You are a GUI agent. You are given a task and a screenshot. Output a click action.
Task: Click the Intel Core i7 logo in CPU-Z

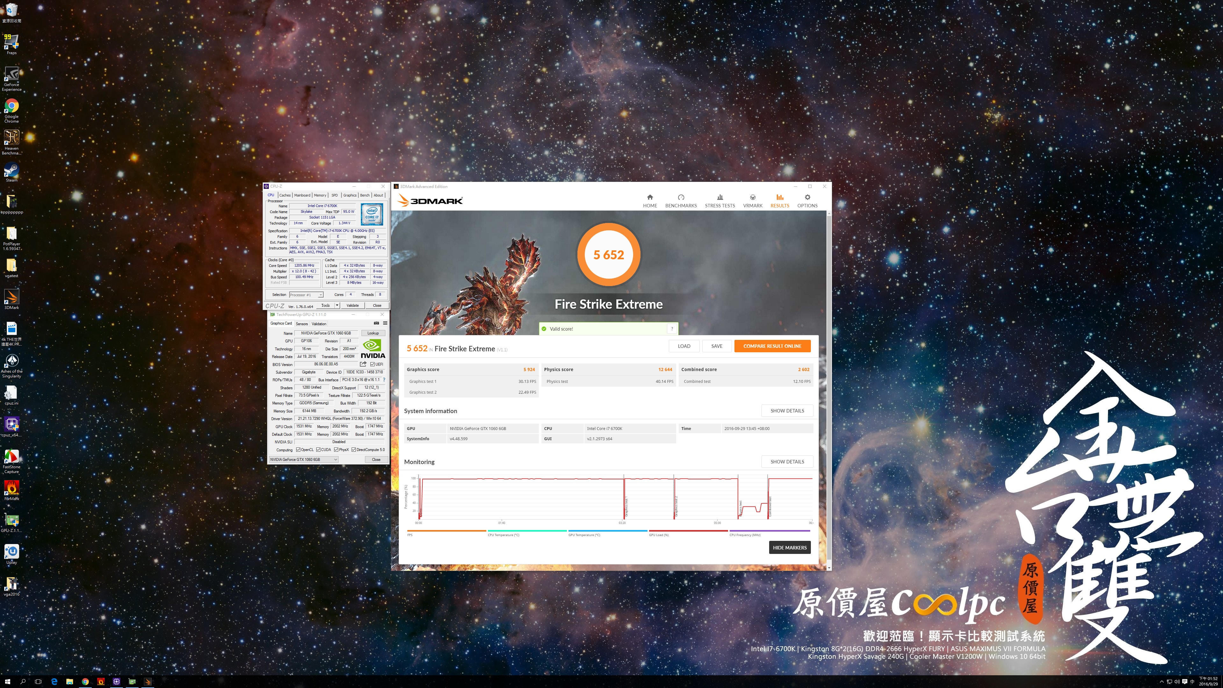(x=372, y=215)
